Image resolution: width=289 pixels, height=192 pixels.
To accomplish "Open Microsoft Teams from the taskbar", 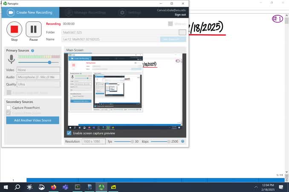I will (x=65, y=187).
